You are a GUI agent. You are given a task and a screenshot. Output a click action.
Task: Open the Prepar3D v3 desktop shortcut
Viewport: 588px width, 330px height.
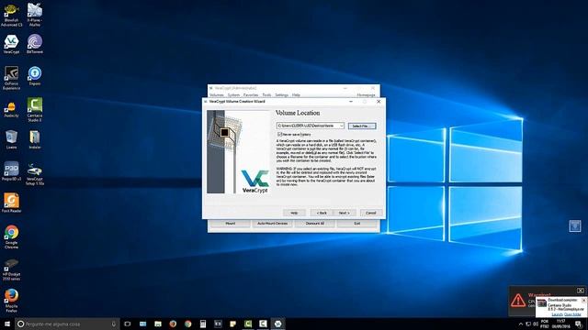(11, 171)
